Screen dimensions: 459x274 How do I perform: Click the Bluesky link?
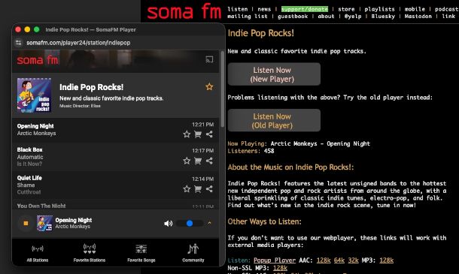point(383,17)
